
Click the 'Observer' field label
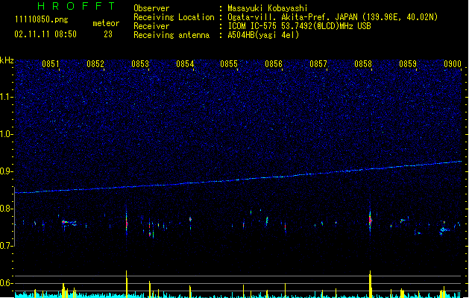tap(151, 8)
